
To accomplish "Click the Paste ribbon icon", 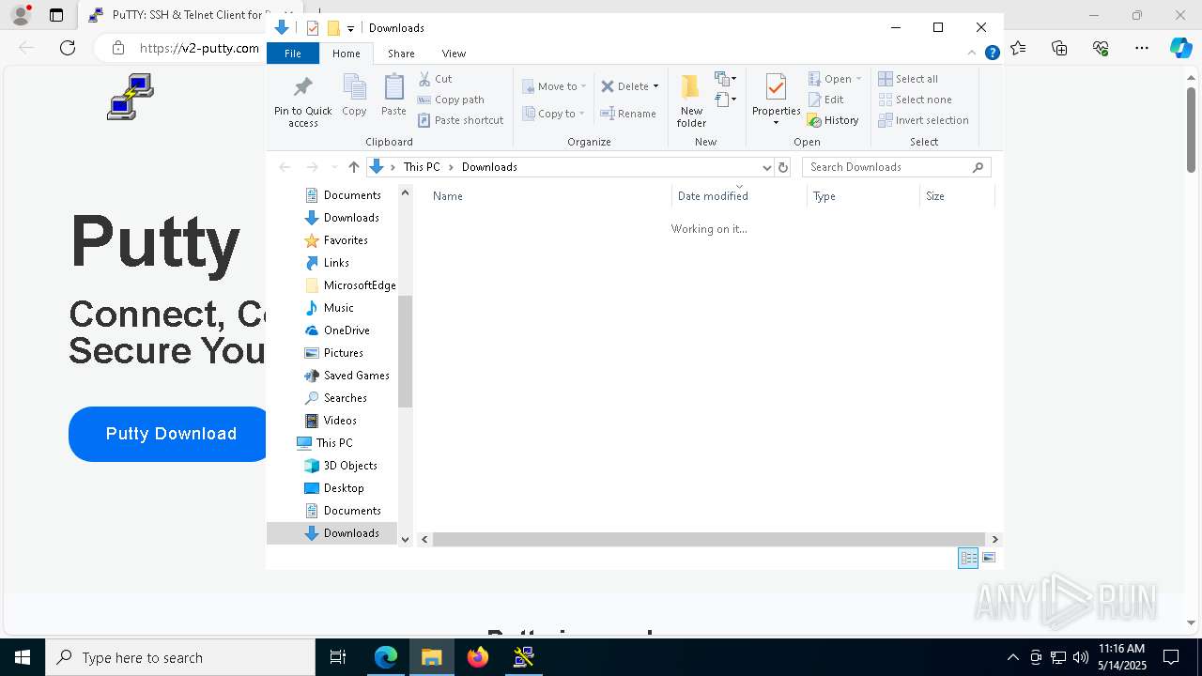I will coord(393,95).
